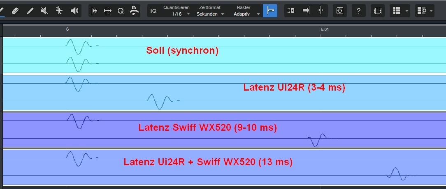Image resolution: width=446 pixels, height=189 pixels.
Task: Select the Mute tool
Action: pyautogui.click(x=44, y=11)
